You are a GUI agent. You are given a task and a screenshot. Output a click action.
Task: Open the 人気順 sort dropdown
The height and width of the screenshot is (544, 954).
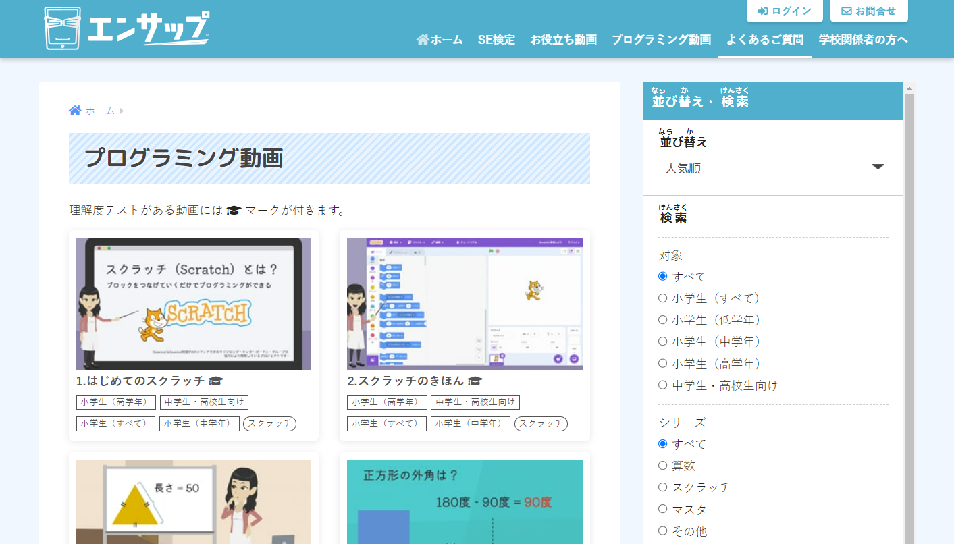tap(774, 168)
